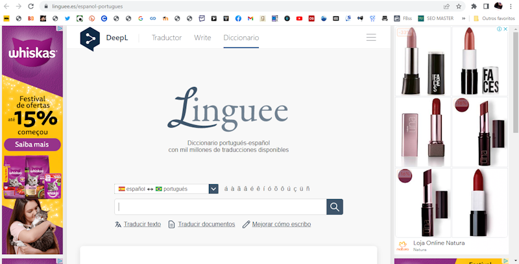Open the Facebook bookmark icon
The image size is (519, 264).
coord(238,19)
